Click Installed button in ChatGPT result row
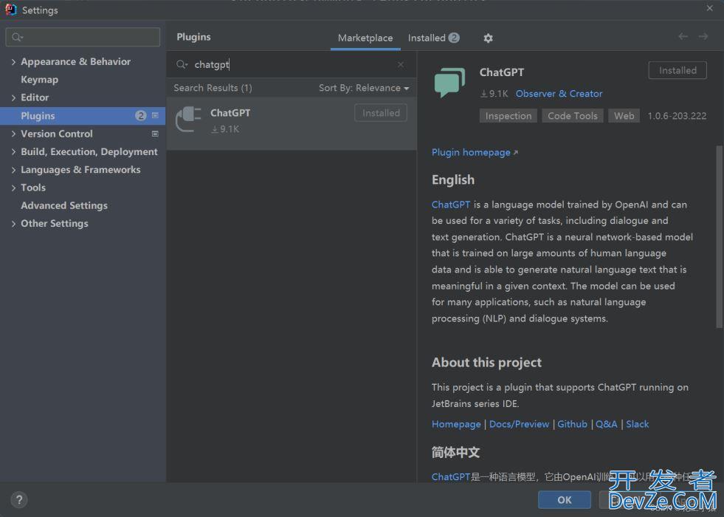 click(381, 113)
